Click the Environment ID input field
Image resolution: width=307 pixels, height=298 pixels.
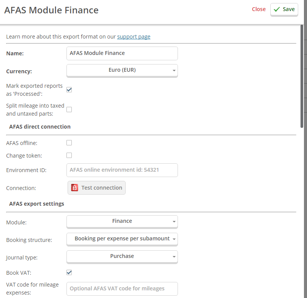[122, 170]
